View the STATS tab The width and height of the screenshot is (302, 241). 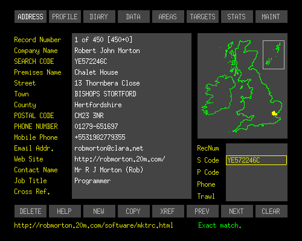point(237,17)
